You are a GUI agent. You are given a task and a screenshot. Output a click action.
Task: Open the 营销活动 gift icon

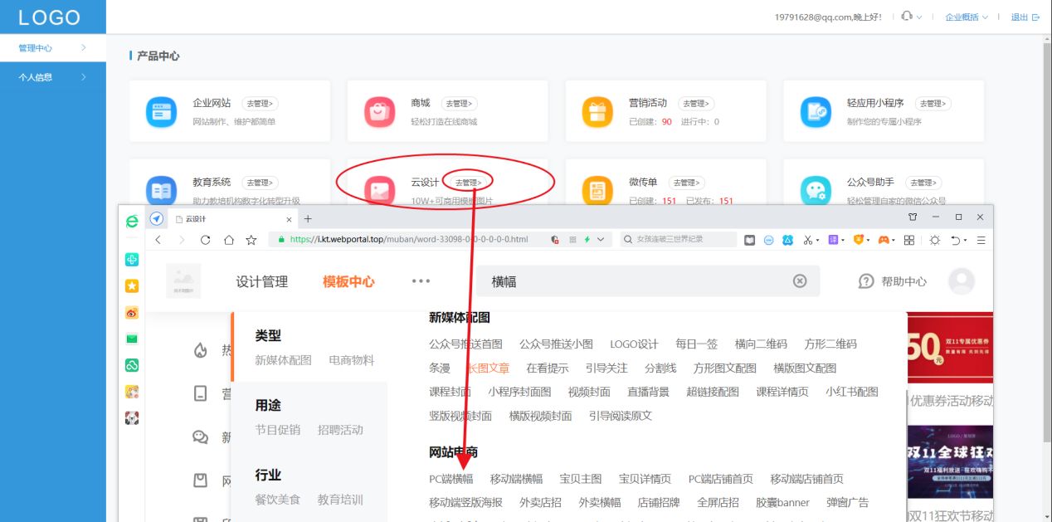click(597, 112)
